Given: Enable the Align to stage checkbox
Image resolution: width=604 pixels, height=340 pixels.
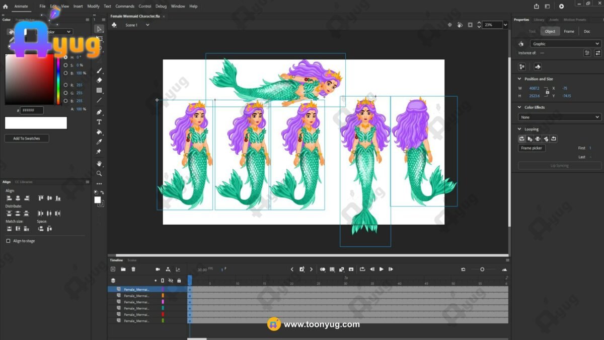Looking at the screenshot, I should (x=8, y=241).
